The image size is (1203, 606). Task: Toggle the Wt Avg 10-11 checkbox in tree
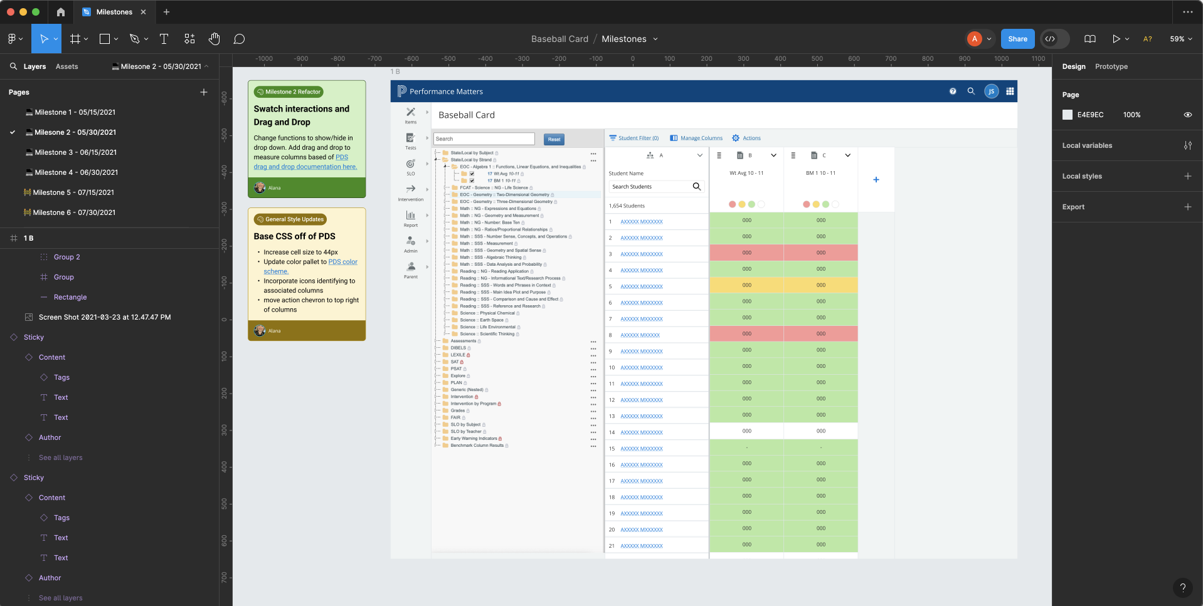[472, 174]
